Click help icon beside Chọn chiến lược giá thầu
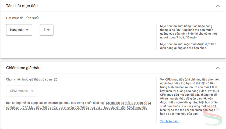226x129 pixels. [56, 80]
